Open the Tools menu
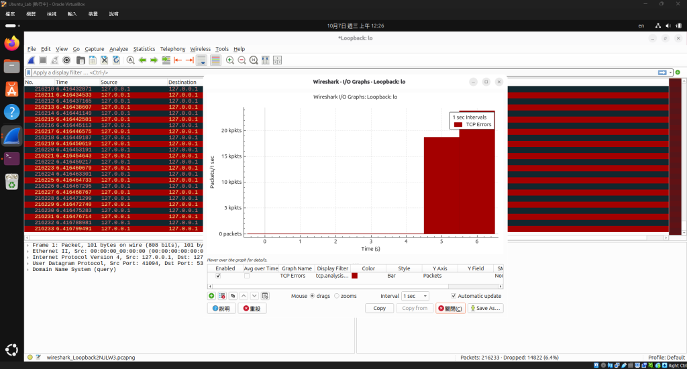Viewport: 687px width, 369px height. point(221,49)
